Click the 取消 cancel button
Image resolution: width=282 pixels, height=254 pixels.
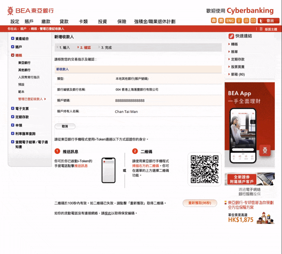[x=65, y=126]
